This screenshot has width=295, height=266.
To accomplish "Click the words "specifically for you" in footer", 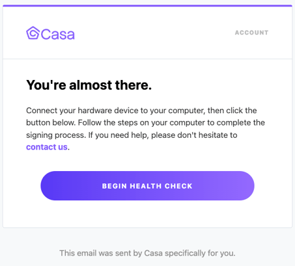I will coord(200,253).
